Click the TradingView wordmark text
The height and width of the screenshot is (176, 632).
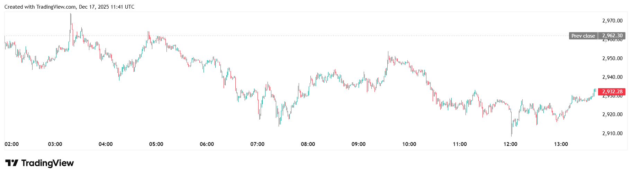47,163
